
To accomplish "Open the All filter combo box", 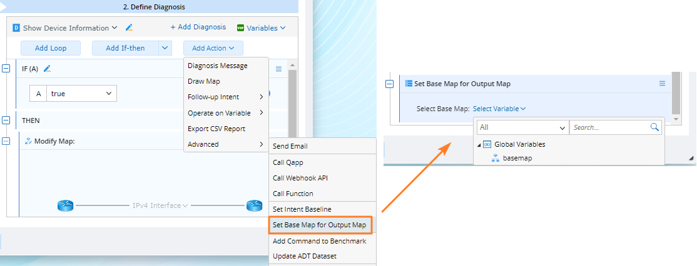I will click(523, 127).
